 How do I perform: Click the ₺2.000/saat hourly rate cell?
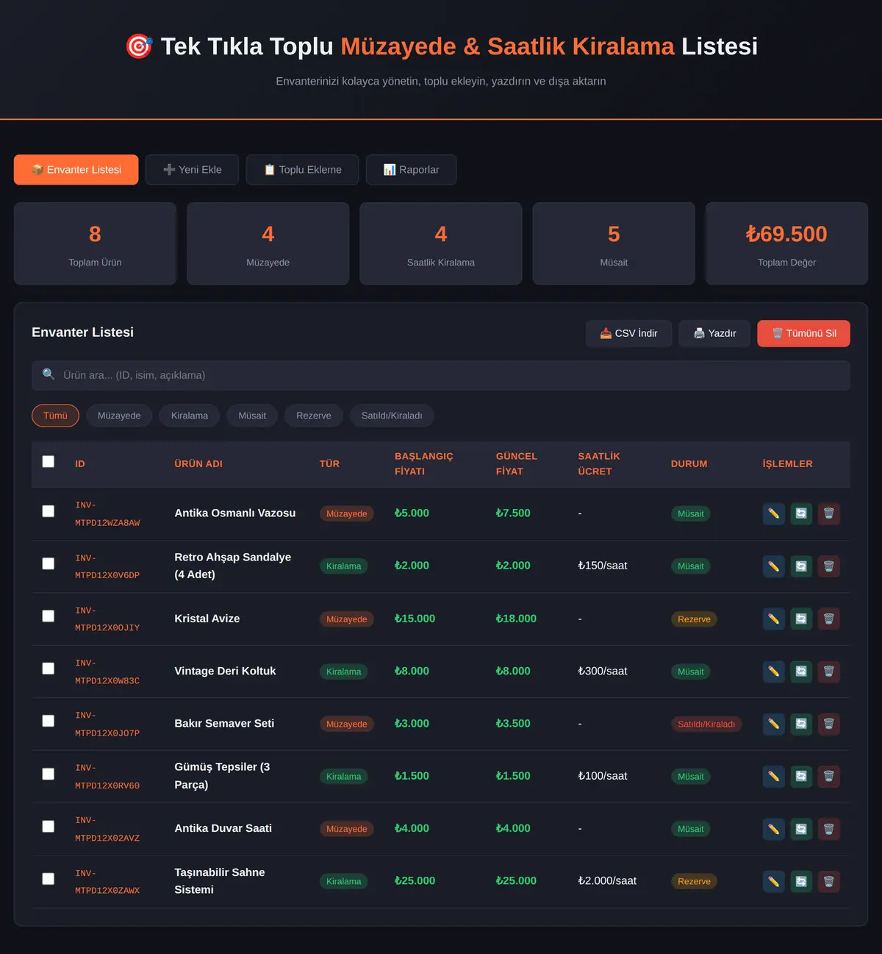tap(607, 881)
